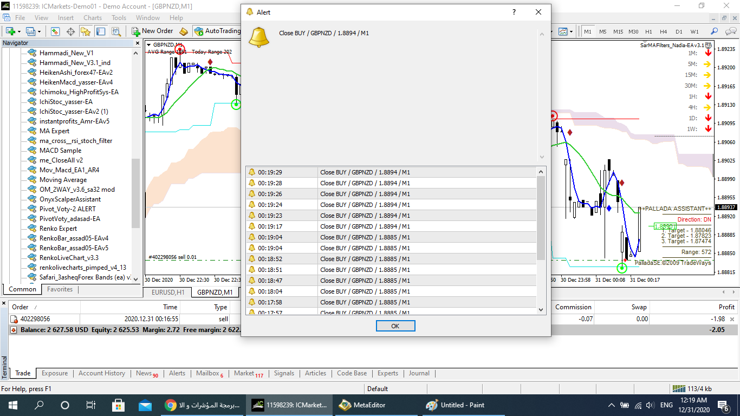Close the 402298056 sell order with X
740x416 pixels.
(732, 320)
